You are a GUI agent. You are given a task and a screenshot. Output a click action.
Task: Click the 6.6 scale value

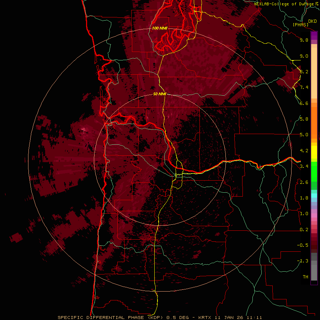click(x=304, y=103)
